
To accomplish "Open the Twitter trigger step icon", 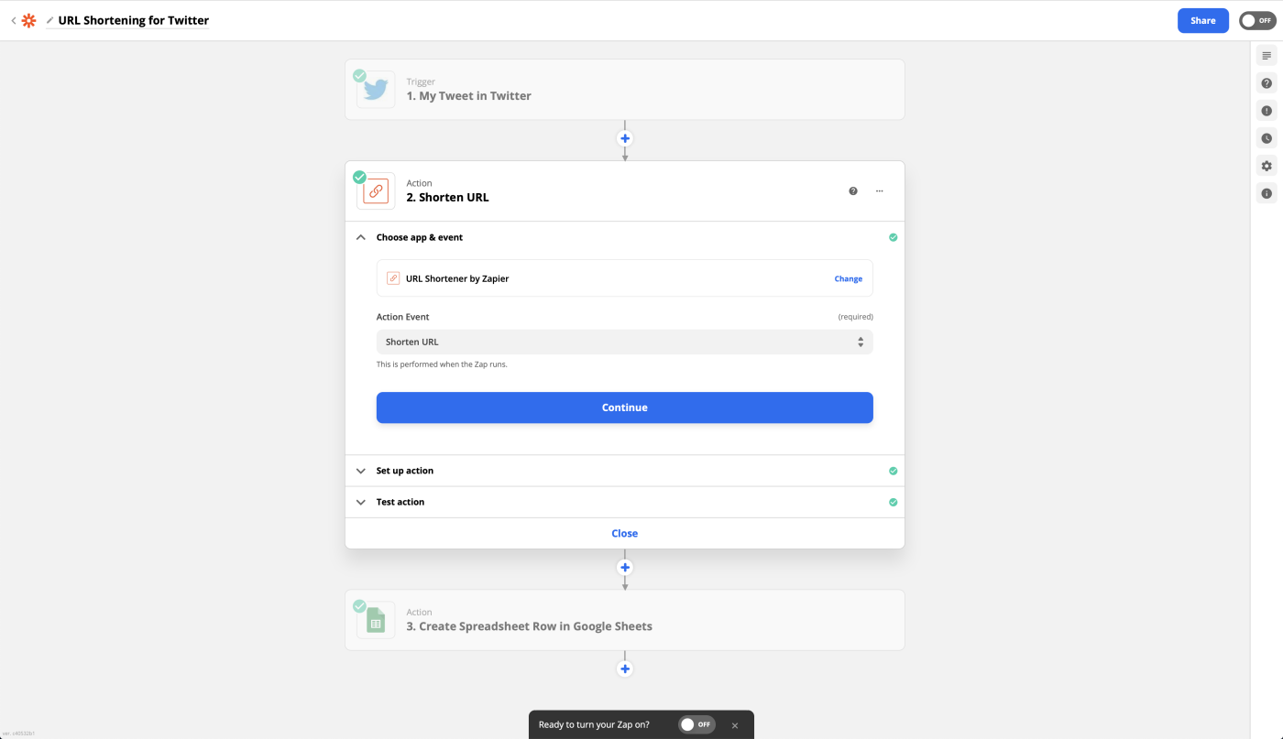I will click(x=376, y=90).
